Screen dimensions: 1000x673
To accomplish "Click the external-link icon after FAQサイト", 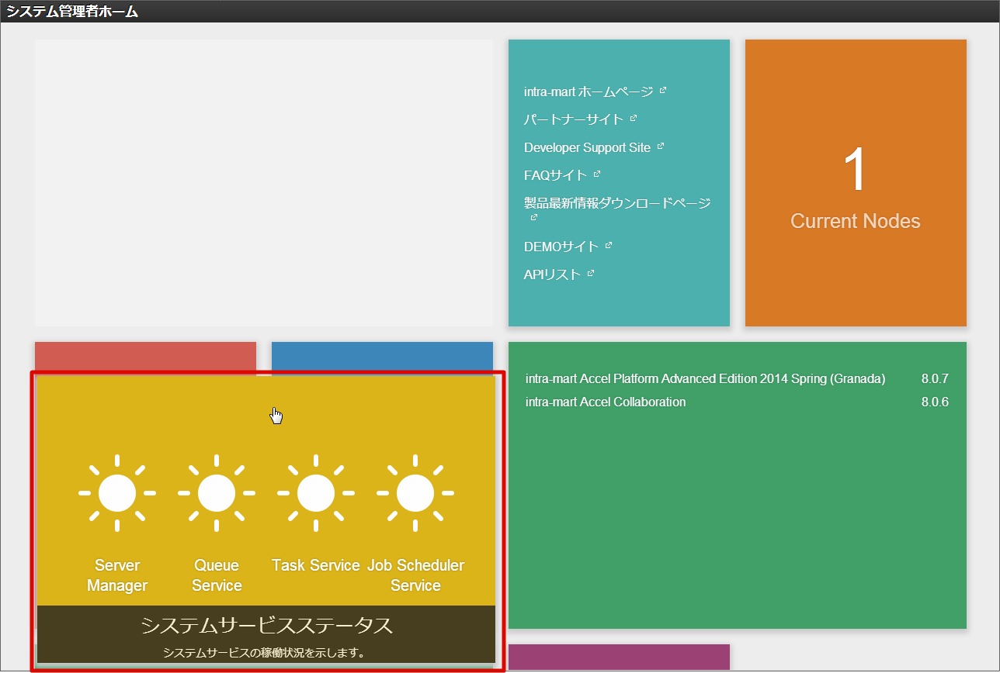I will pyautogui.click(x=597, y=174).
